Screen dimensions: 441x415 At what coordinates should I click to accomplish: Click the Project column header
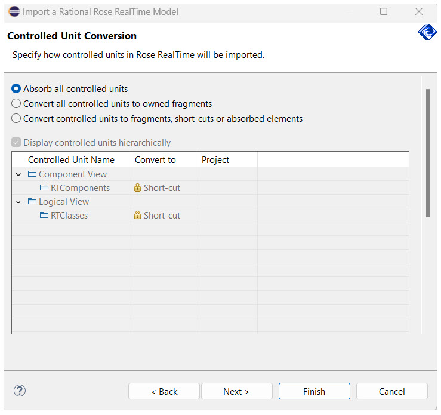tap(215, 160)
